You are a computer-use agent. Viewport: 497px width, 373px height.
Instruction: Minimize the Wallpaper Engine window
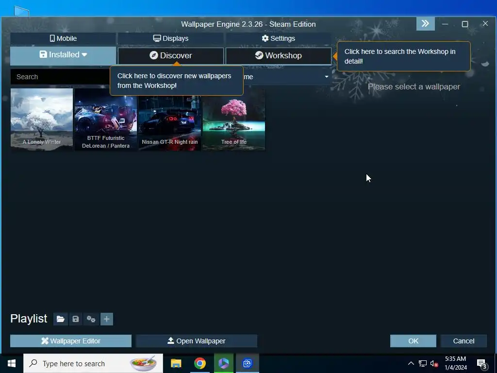tap(445, 24)
